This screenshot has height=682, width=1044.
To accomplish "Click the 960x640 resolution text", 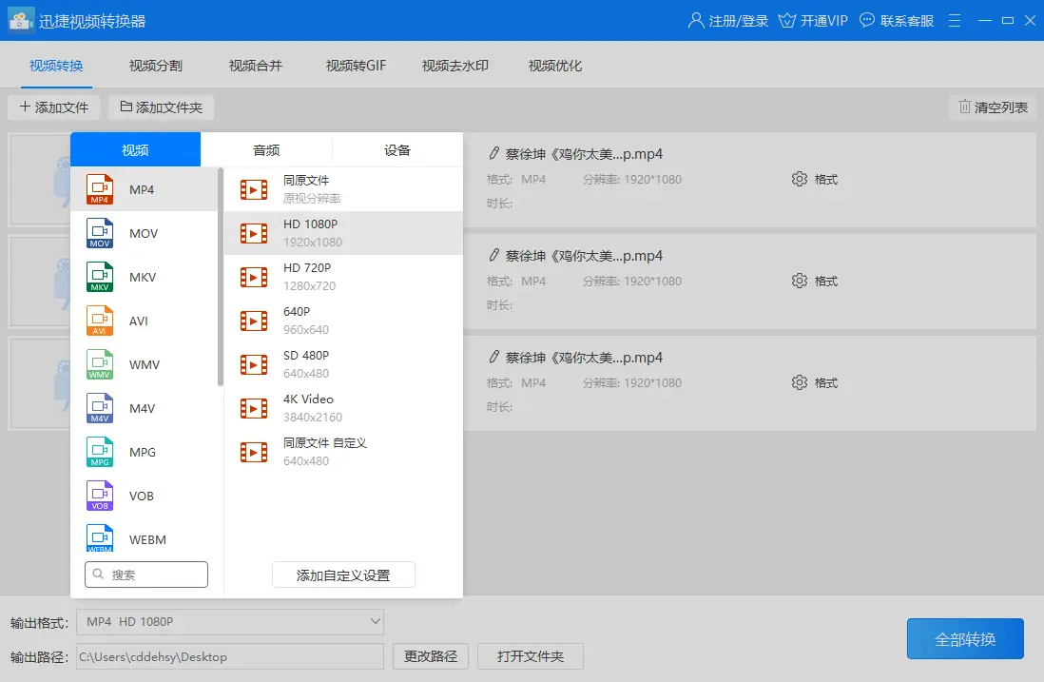I will 306,330.
